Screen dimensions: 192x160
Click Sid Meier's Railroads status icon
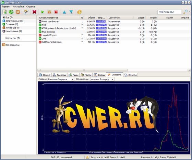40,42
